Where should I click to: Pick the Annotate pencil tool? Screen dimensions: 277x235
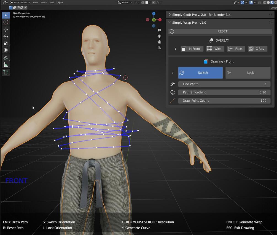coord(6,58)
